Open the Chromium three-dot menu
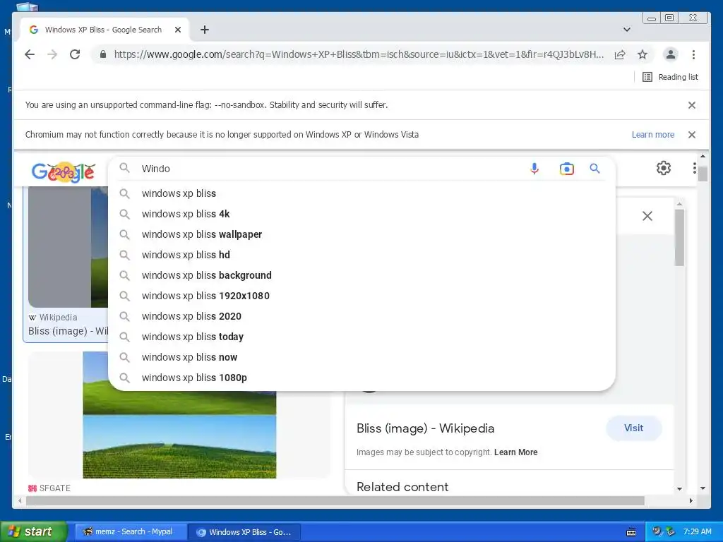Image resolution: width=723 pixels, height=542 pixels. pos(693,54)
